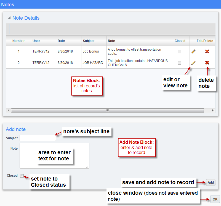Click in the Subject input field

click(38, 138)
